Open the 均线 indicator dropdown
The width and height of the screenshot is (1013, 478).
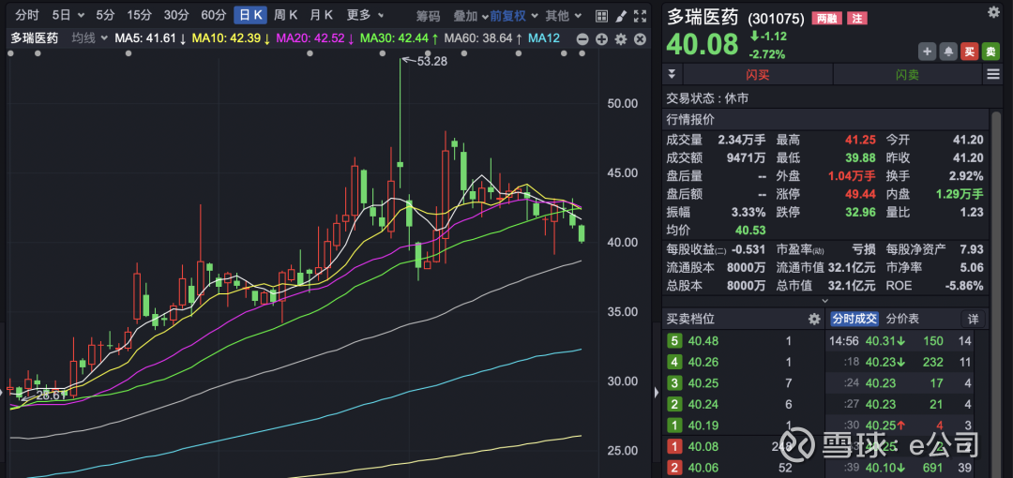[x=89, y=38]
